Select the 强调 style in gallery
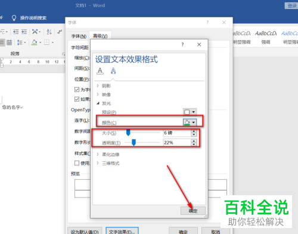 (266, 37)
